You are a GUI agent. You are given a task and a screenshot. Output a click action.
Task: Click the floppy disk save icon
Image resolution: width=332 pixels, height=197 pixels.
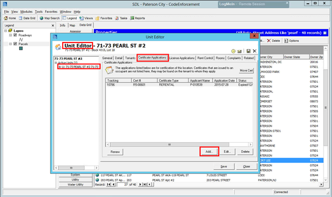tap(248, 51)
